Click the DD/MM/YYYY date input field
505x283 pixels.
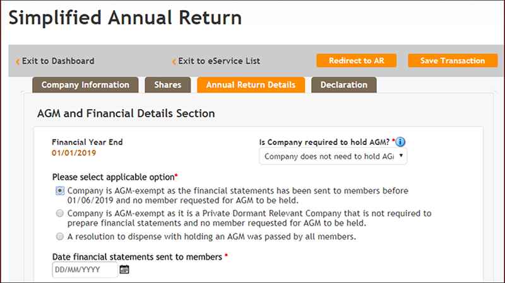tap(85, 270)
